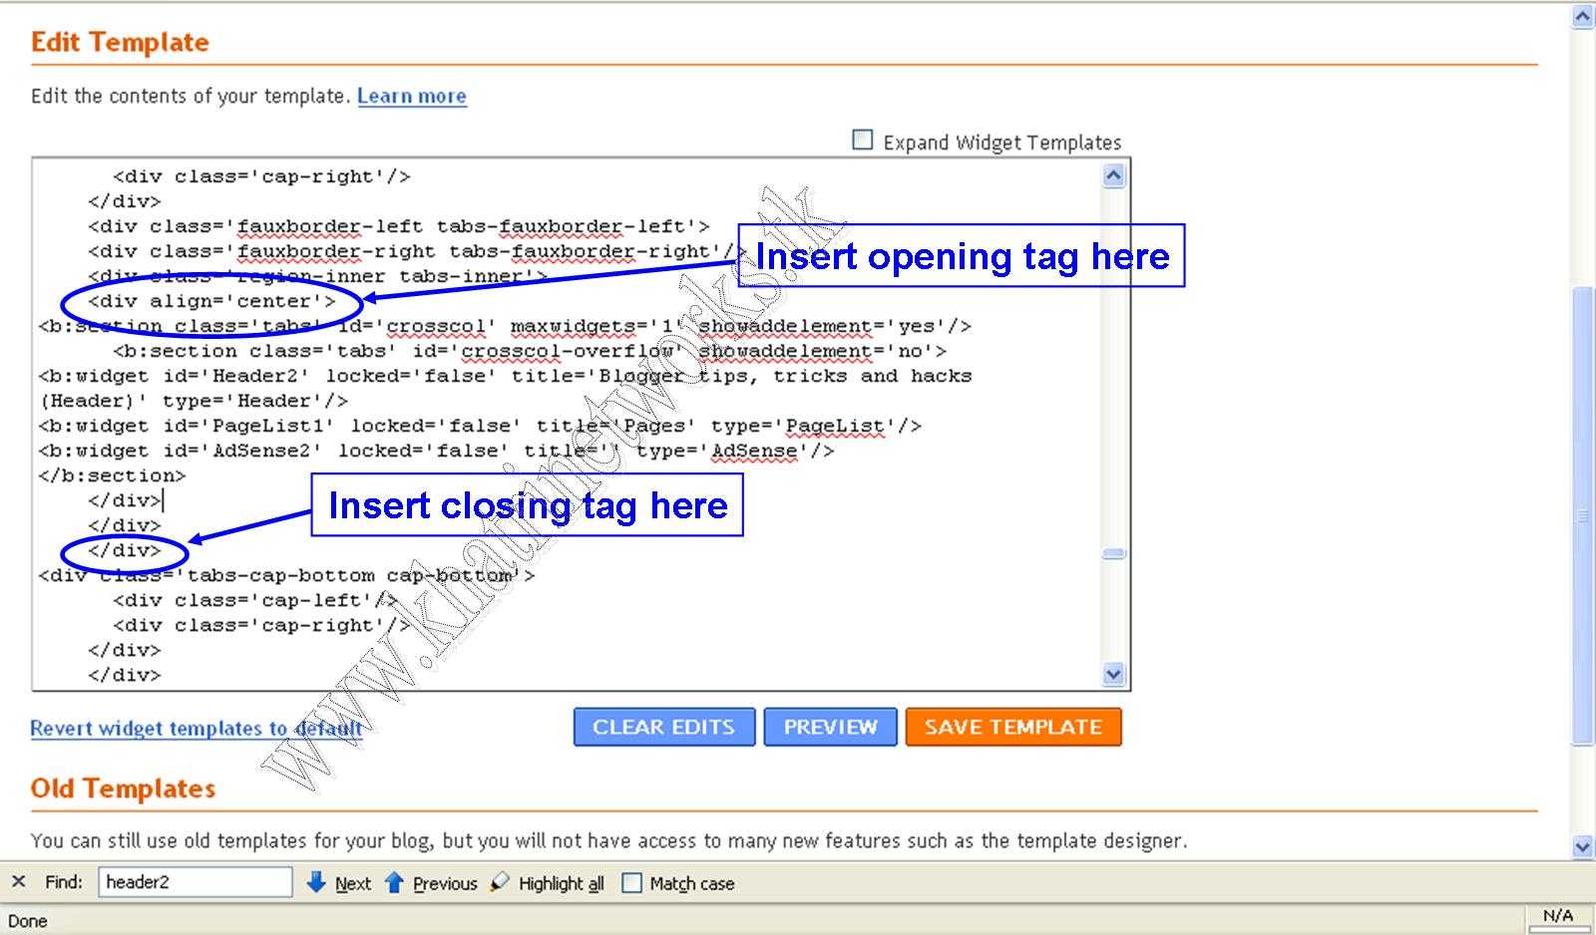Click the tabs-cap-bottom div code line
Viewport: 1596px width, 935px height.
tap(286, 575)
